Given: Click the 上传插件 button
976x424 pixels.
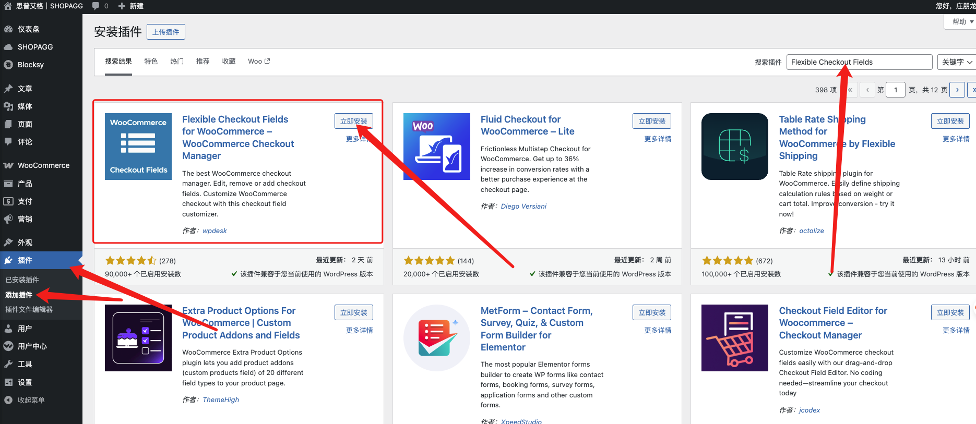Looking at the screenshot, I should pos(166,32).
